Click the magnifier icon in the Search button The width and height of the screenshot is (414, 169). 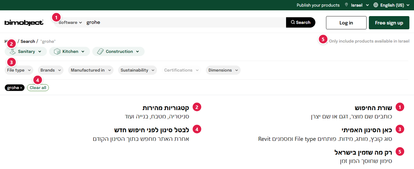(293, 22)
